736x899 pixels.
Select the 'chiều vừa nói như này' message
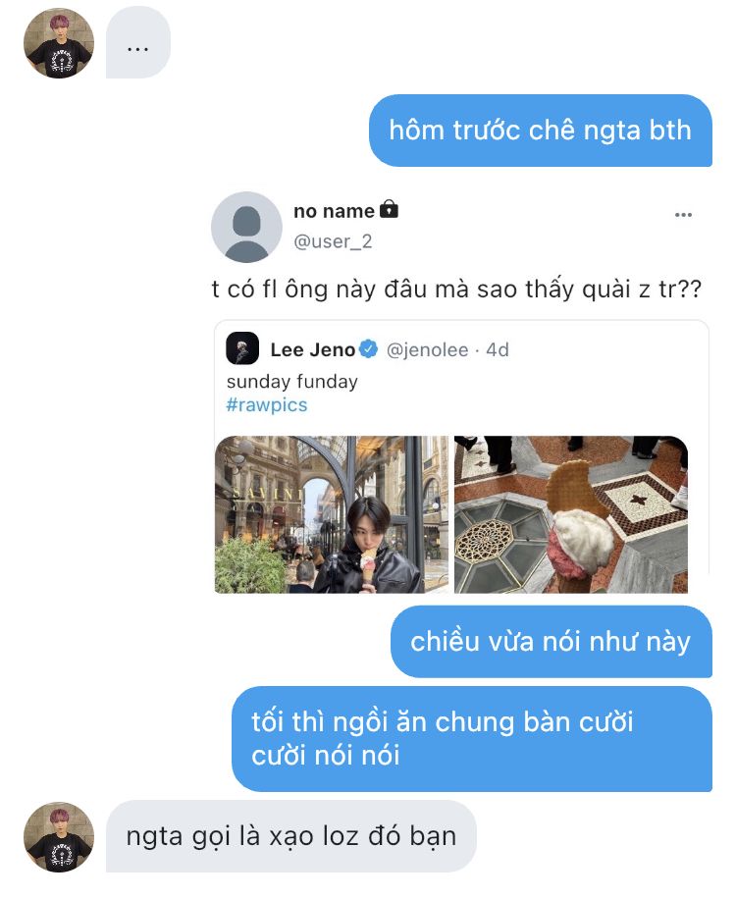click(552, 642)
